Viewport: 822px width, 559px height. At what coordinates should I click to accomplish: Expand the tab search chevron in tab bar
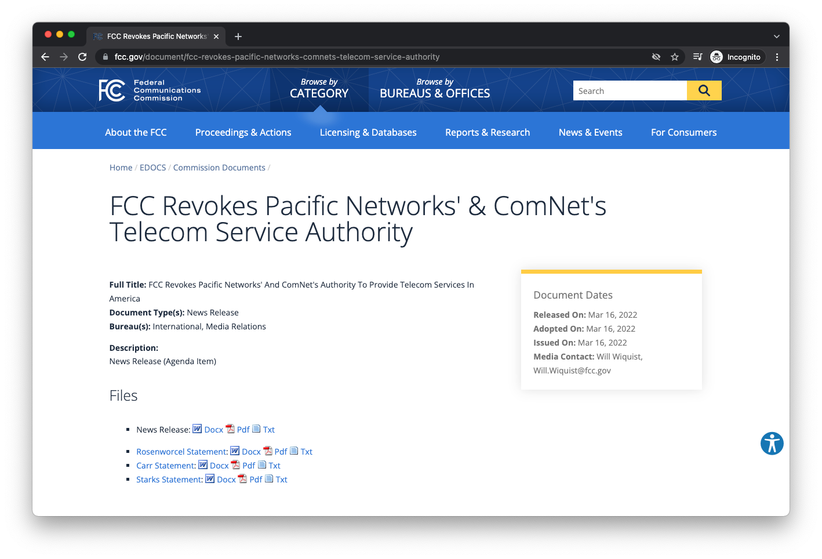point(777,37)
